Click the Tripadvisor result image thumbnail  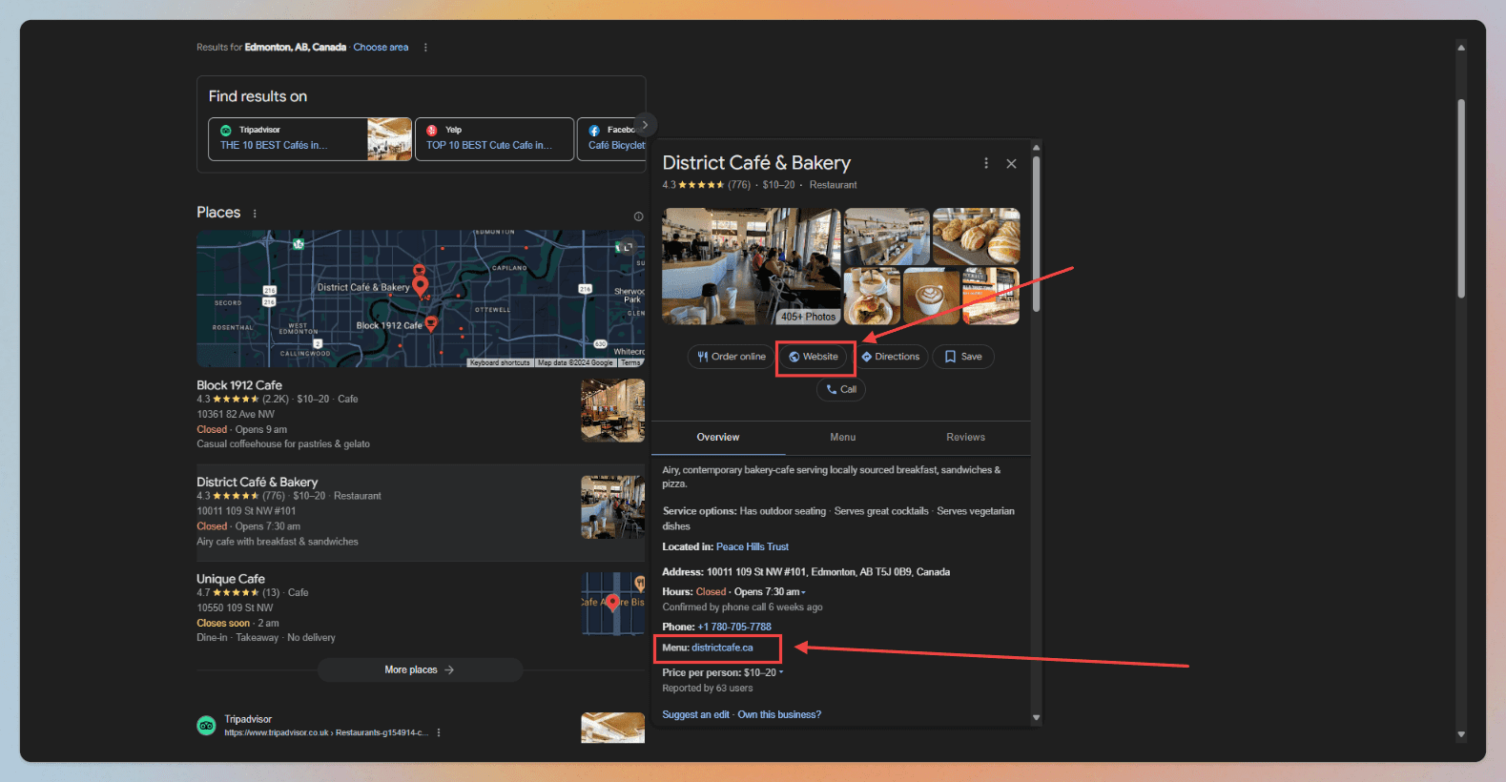pos(612,728)
